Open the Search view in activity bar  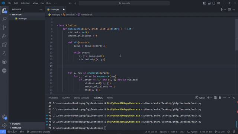[4, 19]
